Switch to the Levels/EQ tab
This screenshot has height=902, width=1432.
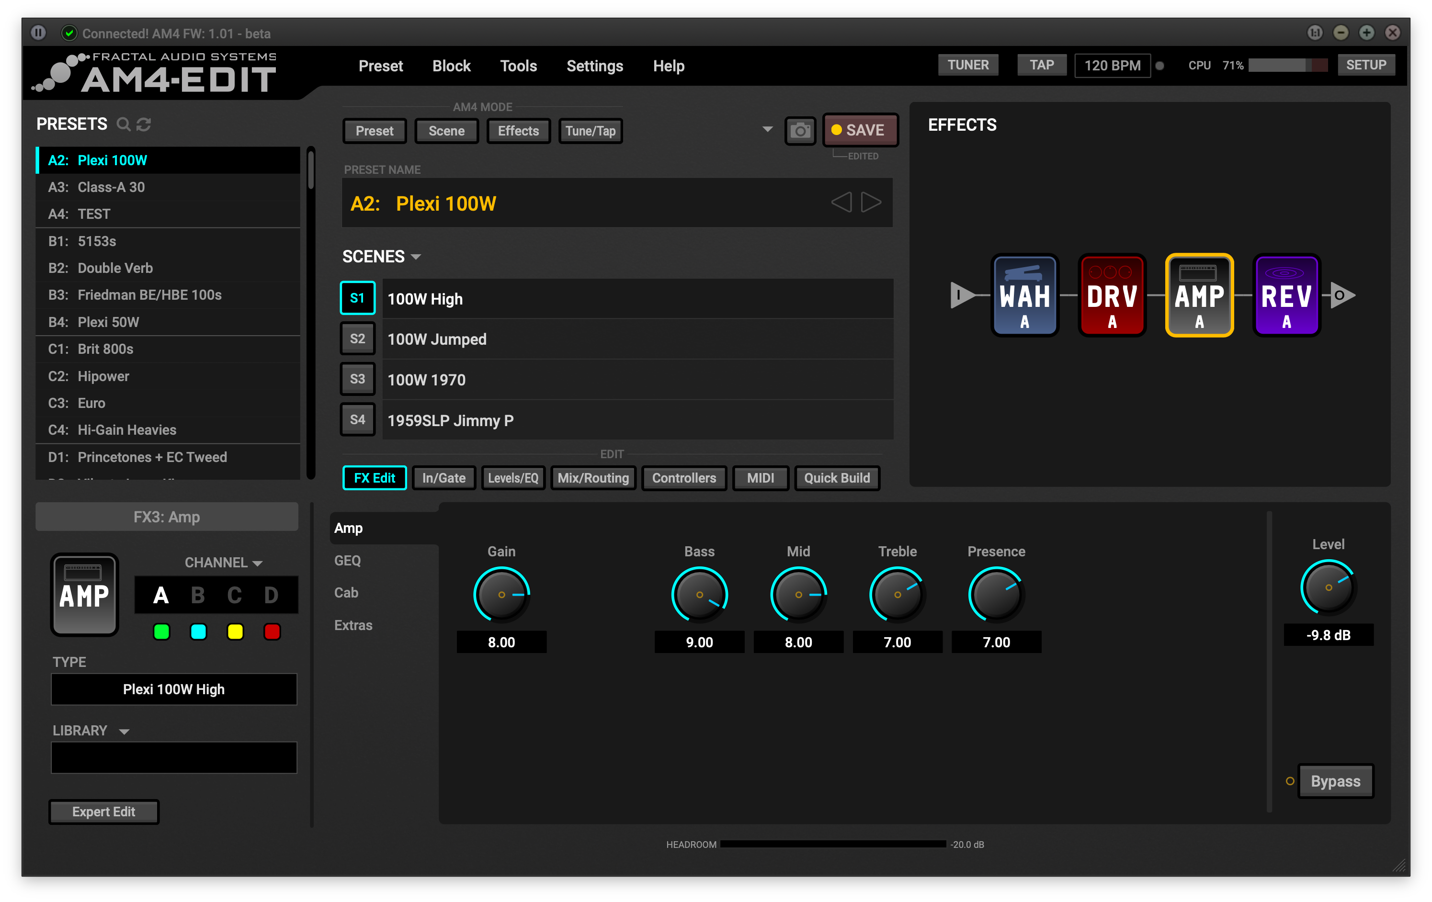(512, 478)
